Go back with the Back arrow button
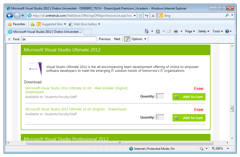 9,15
